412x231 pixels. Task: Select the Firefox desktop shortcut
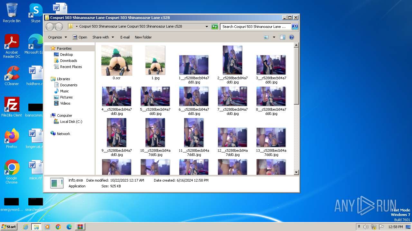point(12,139)
